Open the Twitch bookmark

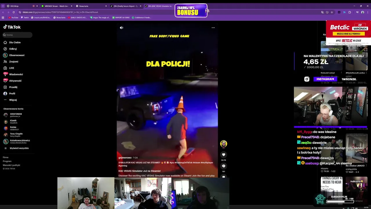25,17
